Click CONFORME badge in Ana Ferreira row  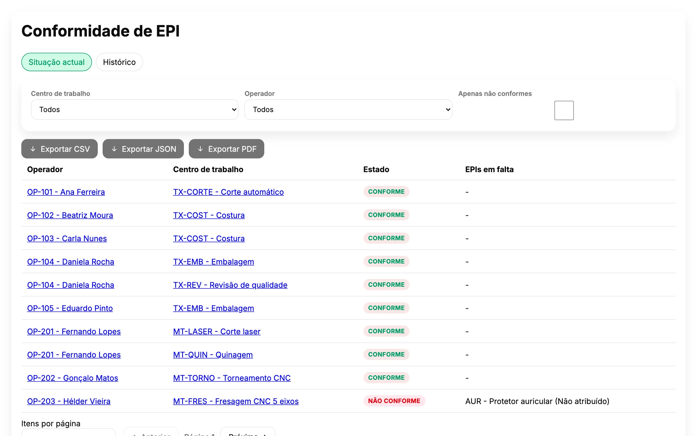pyautogui.click(x=386, y=192)
